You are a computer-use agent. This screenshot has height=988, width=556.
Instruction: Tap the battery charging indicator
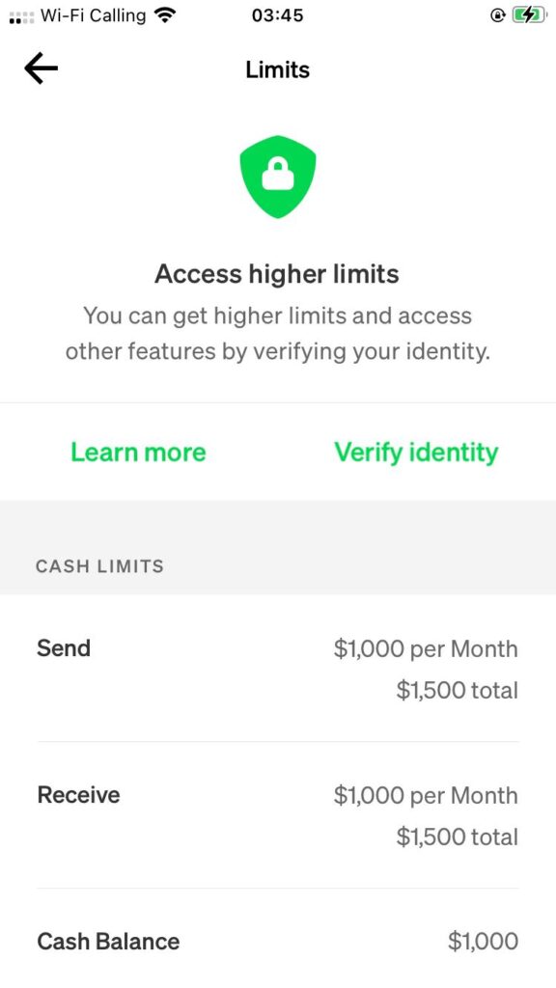click(527, 14)
